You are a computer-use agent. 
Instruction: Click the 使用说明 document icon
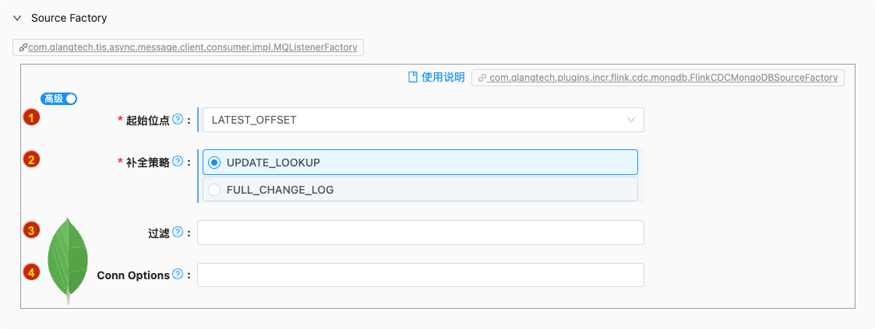pyautogui.click(x=413, y=77)
